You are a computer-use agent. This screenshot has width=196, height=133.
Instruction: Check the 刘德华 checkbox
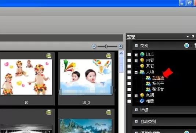coord(129,78)
